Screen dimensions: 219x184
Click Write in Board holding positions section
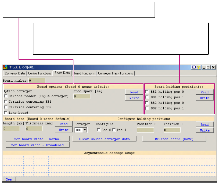pyautogui.click(x=205, y=98)
